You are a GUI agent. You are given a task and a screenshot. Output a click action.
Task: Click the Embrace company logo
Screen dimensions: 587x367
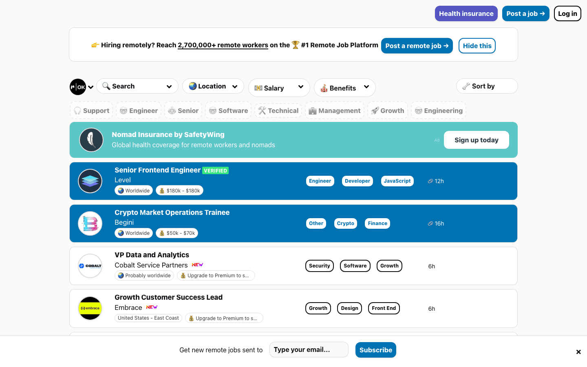90,308
